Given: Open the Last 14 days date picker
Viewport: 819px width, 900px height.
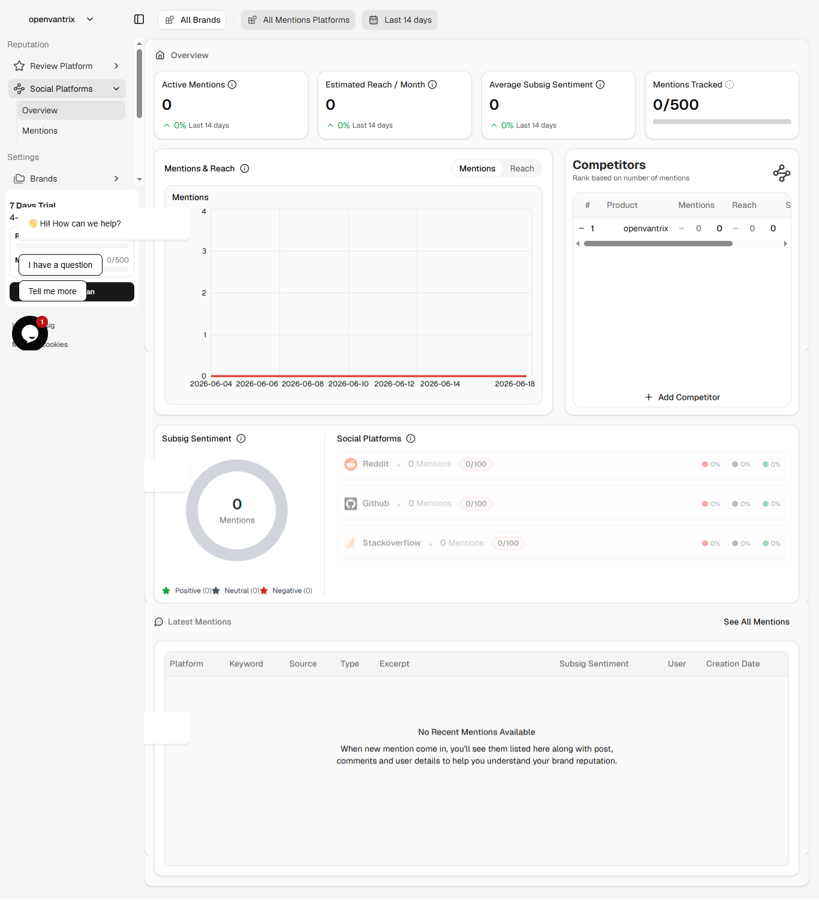Looking at the screenshot, I should click(399, 20).
